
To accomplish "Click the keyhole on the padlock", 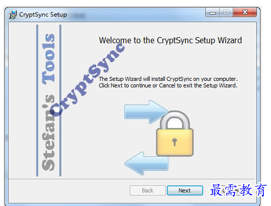I will 174,142.
